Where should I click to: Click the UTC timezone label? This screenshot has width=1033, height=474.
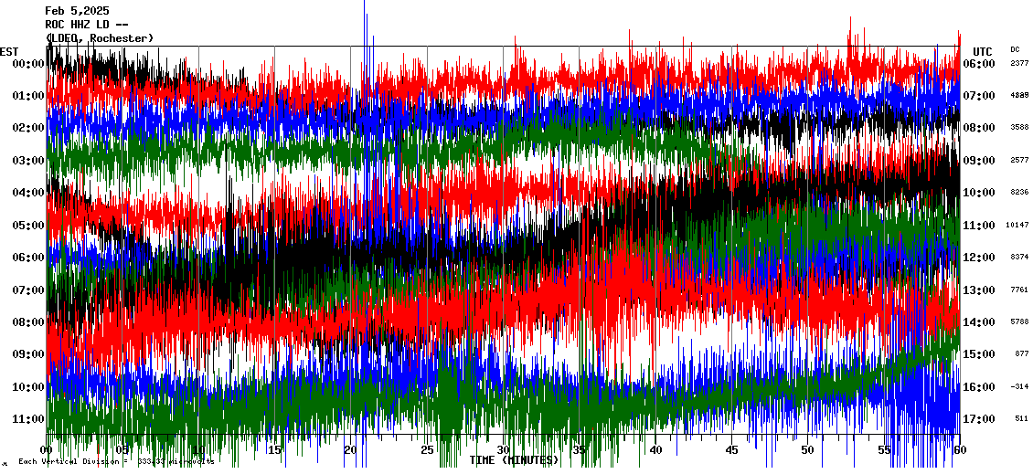983,51
